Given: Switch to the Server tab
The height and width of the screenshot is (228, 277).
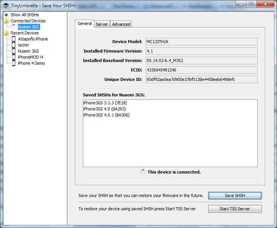Looking at the screenshot, I should click(102, 24).
